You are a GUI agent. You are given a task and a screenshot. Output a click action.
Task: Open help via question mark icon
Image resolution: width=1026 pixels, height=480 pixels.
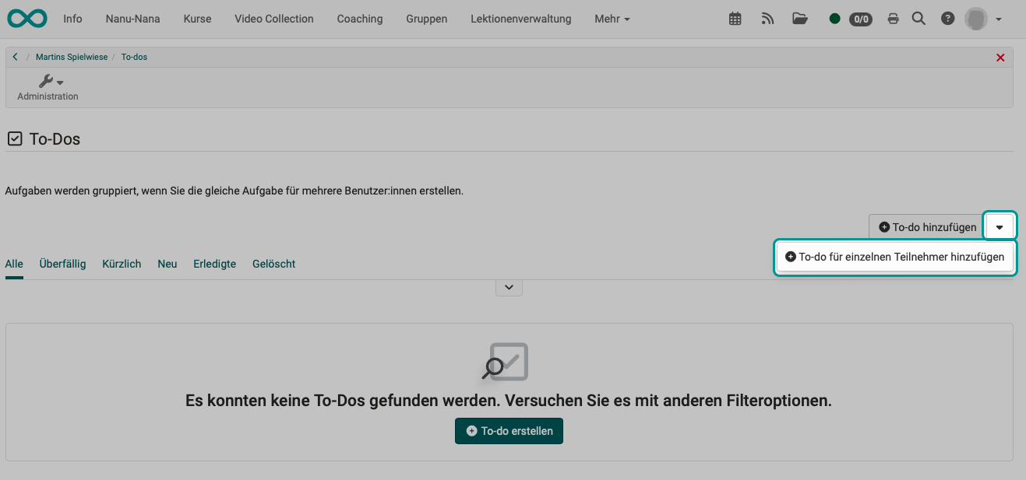[x=947, y=19]
